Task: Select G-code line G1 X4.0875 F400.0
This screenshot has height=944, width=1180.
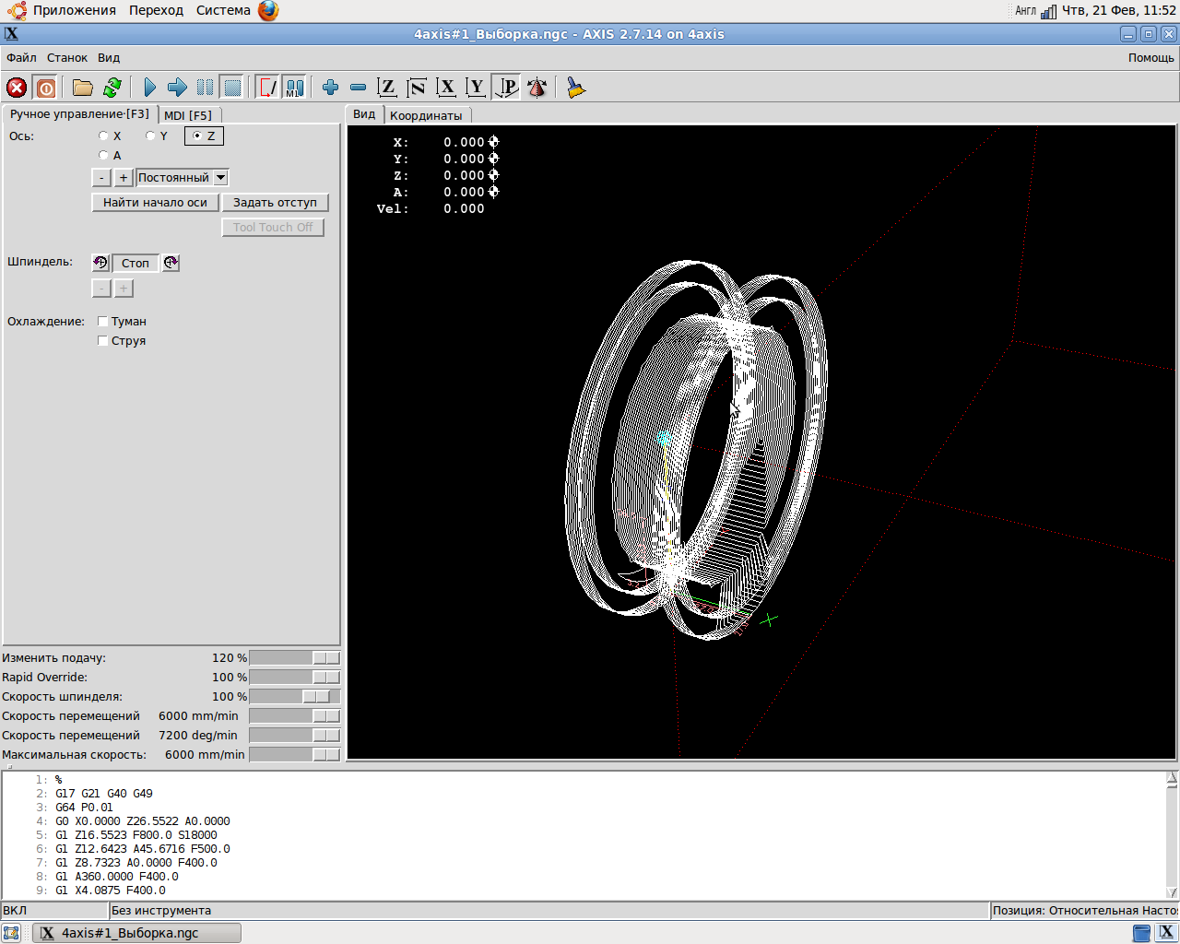Action: coord(111,890)
